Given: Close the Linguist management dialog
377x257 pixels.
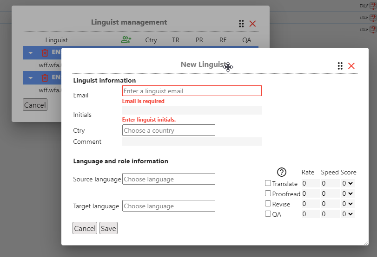Looking at the screenshot, I should point(252,24).
